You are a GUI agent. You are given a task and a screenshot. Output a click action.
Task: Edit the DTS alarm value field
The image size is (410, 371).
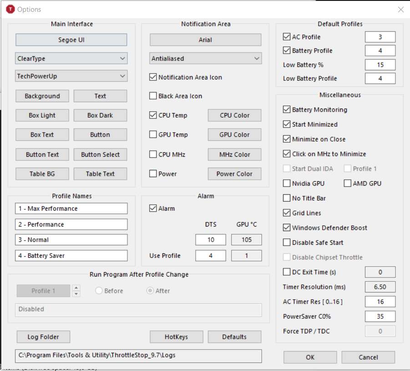click(x=211, y=240)
